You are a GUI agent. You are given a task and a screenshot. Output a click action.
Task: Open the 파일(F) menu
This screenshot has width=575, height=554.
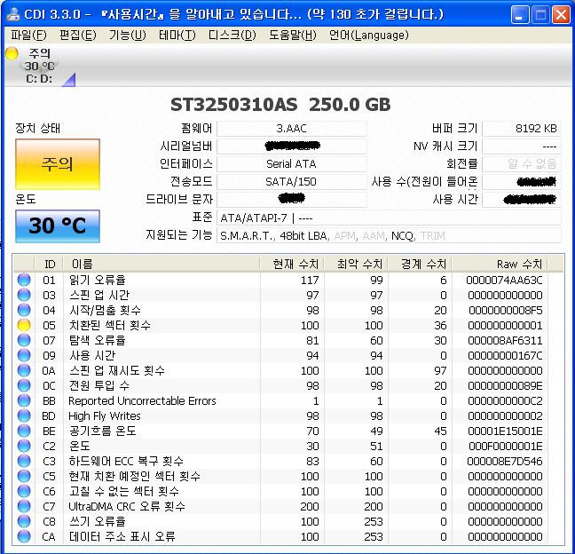(x=28, y=36)
